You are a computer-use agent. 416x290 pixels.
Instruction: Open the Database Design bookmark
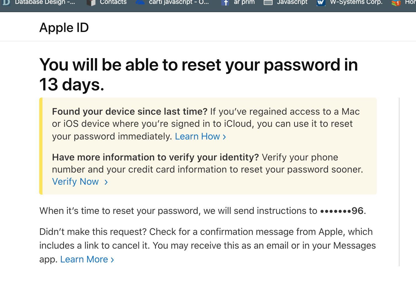coord(45,2)
